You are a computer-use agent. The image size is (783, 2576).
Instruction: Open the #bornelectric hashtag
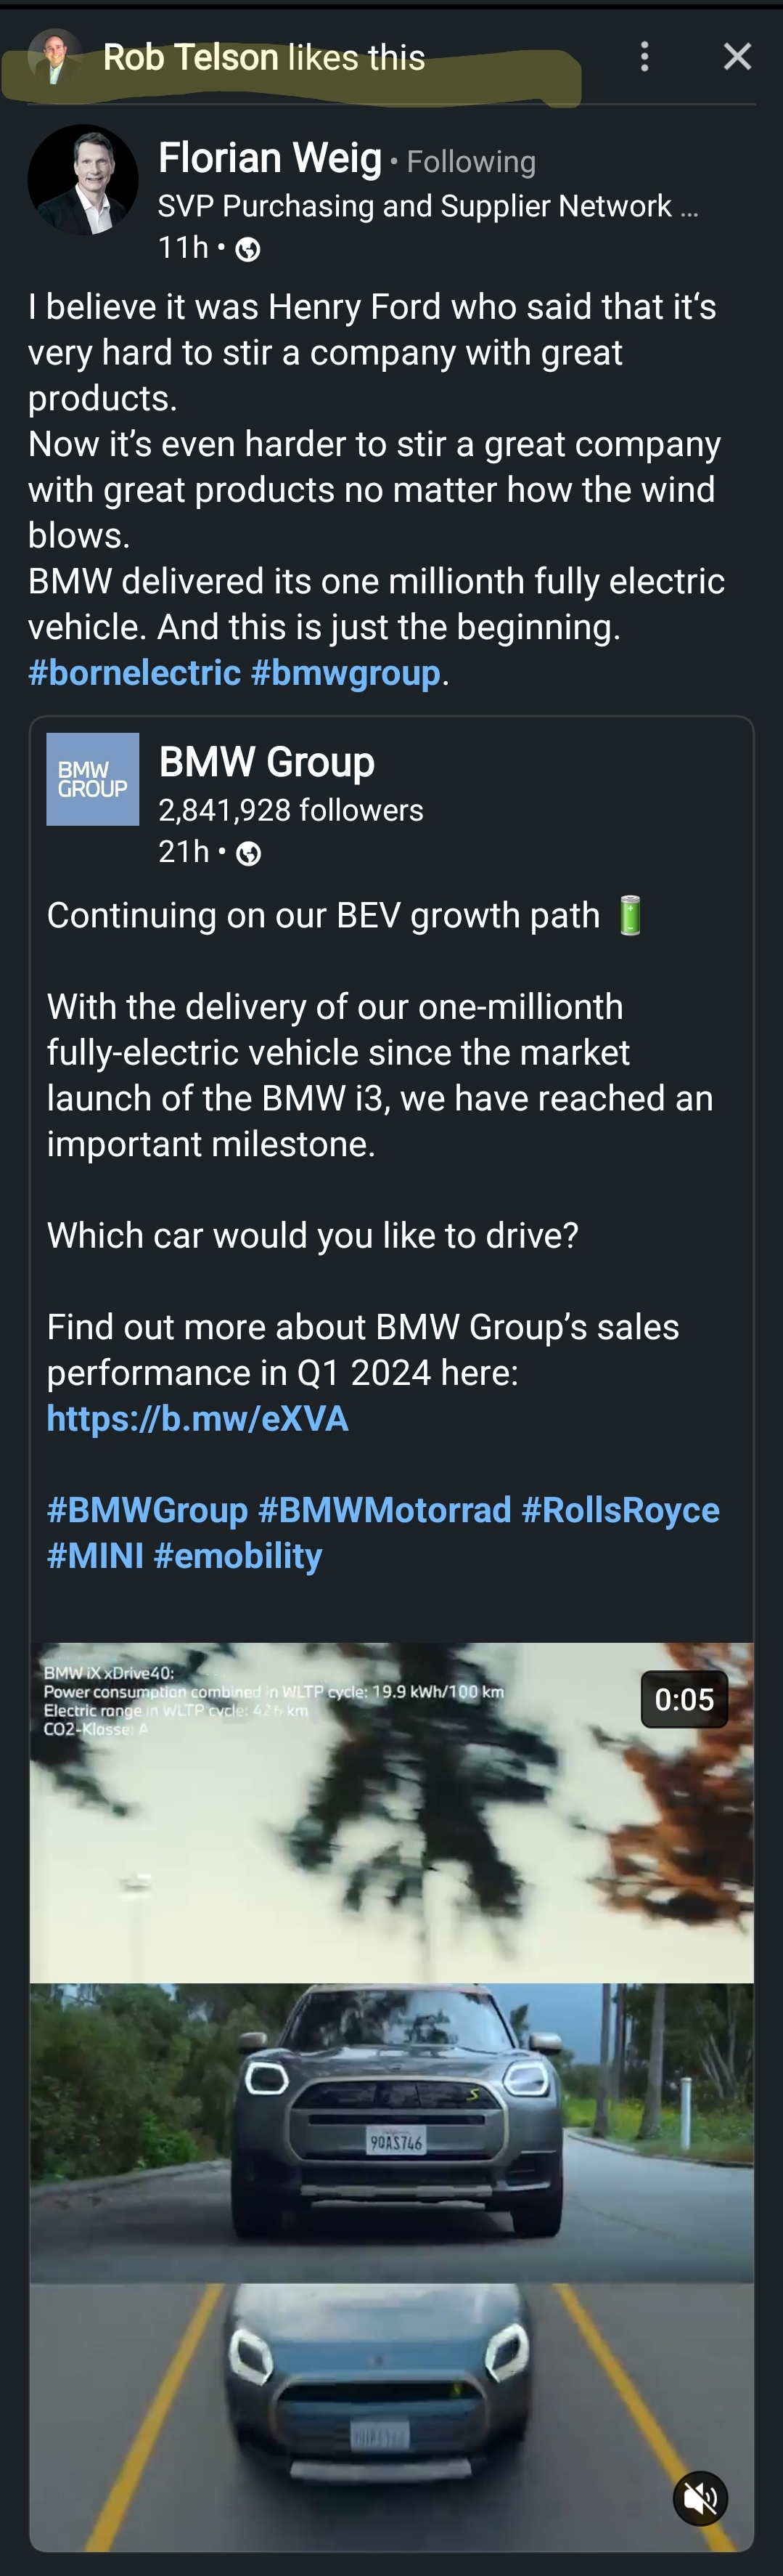coord(135,673)
